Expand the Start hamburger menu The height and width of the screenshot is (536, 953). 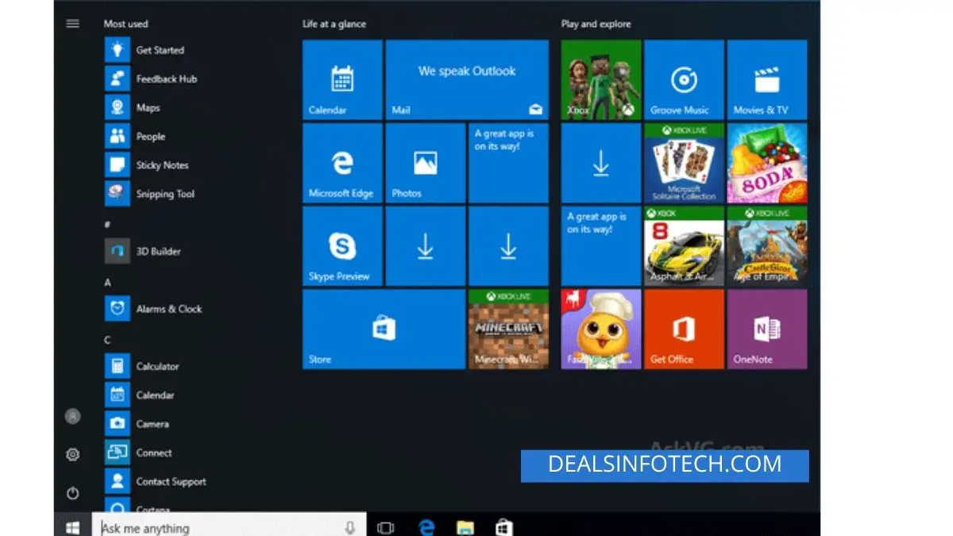pos(73,24)
